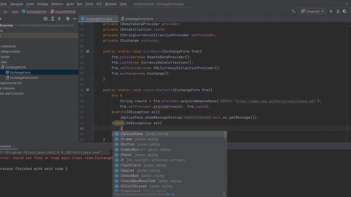Viewport: 351px width, 197px height.
Task: Choose JComboBox completion suggestion
Action: pos(169,149)
